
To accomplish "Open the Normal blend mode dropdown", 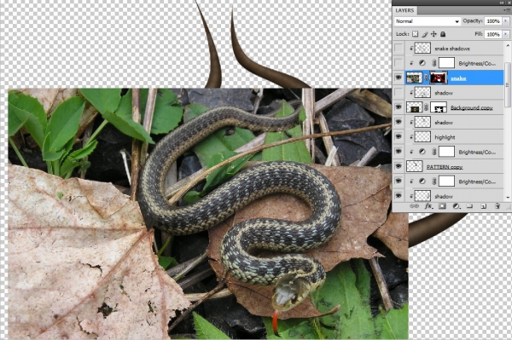I will click(428, 21).
